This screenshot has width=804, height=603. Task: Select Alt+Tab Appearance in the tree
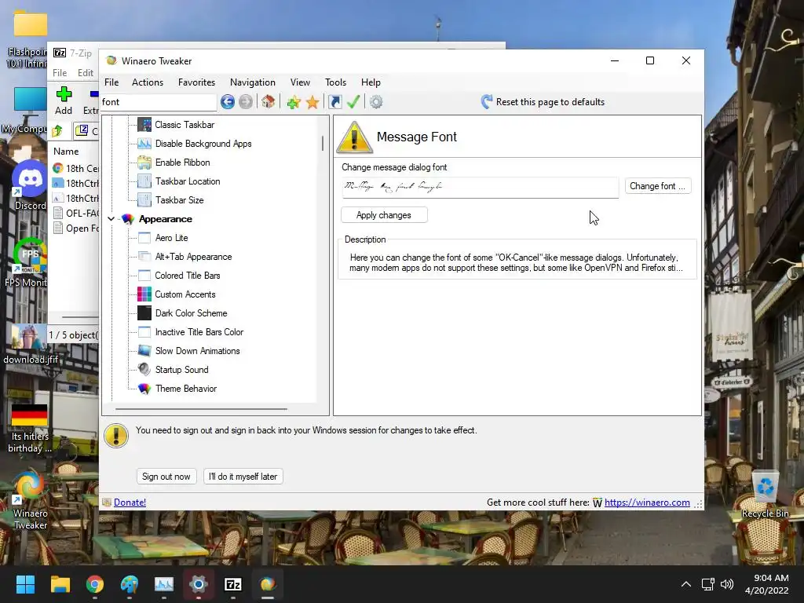(x=193, y=257)
